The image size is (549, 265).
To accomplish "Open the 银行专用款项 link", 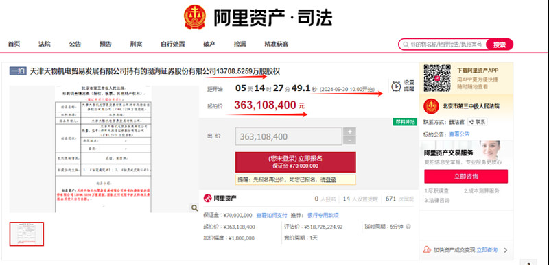I will pyautogui.click(x=323, y=216).
